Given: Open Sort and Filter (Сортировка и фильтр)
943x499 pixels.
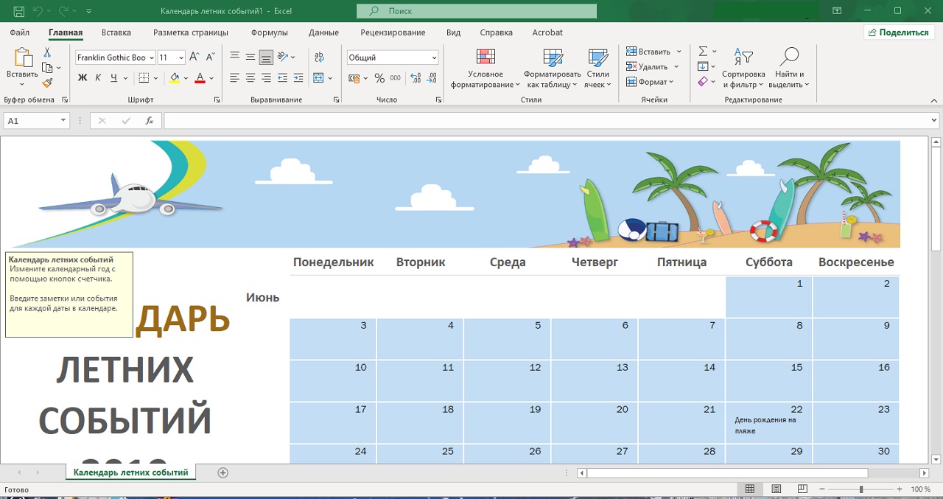Looking at the screenshot, I should pos(743,69).
